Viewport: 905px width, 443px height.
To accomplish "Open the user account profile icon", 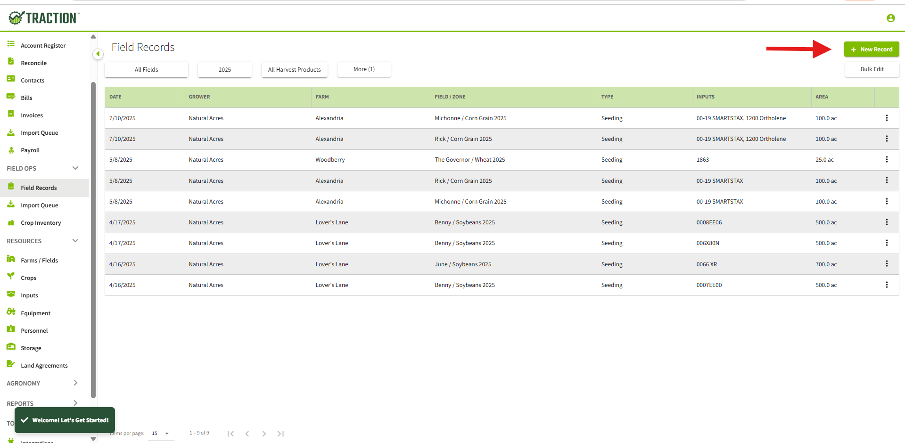I will [x=890, y=18].
